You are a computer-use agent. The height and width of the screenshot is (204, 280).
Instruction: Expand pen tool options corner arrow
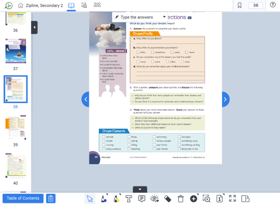[x=107, y=195]
